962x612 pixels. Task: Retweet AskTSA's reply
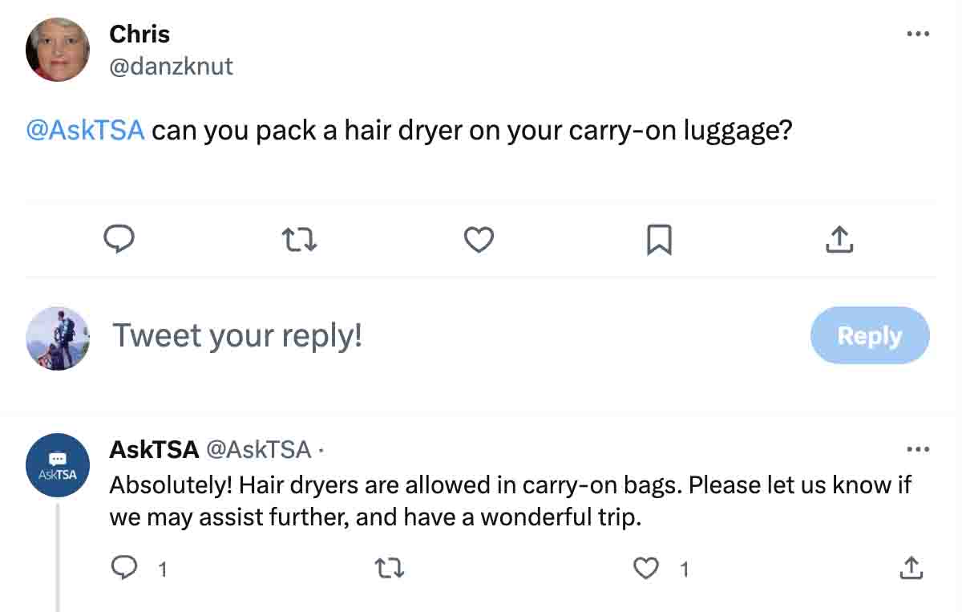pos(390,569)
